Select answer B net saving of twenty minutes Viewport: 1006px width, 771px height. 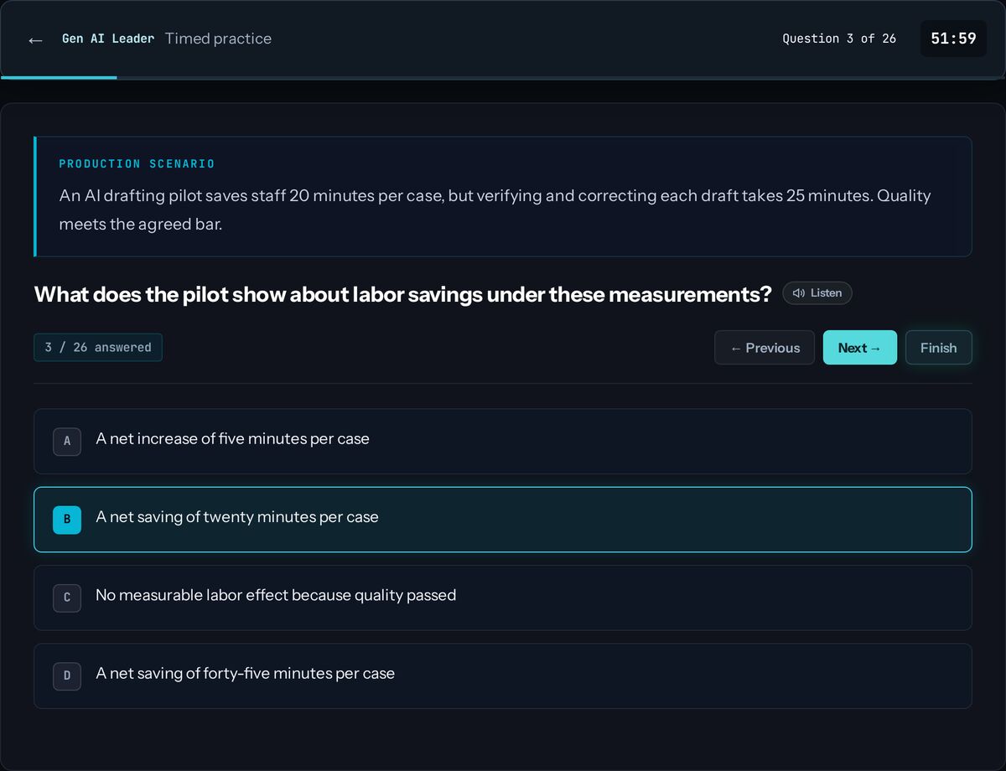tap(503, 520)
